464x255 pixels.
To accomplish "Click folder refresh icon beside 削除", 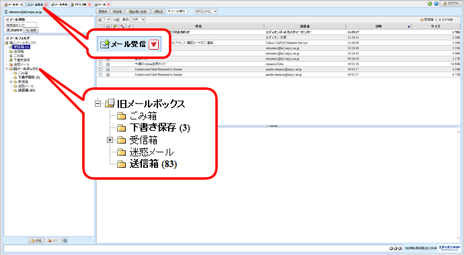I will 65,240.
